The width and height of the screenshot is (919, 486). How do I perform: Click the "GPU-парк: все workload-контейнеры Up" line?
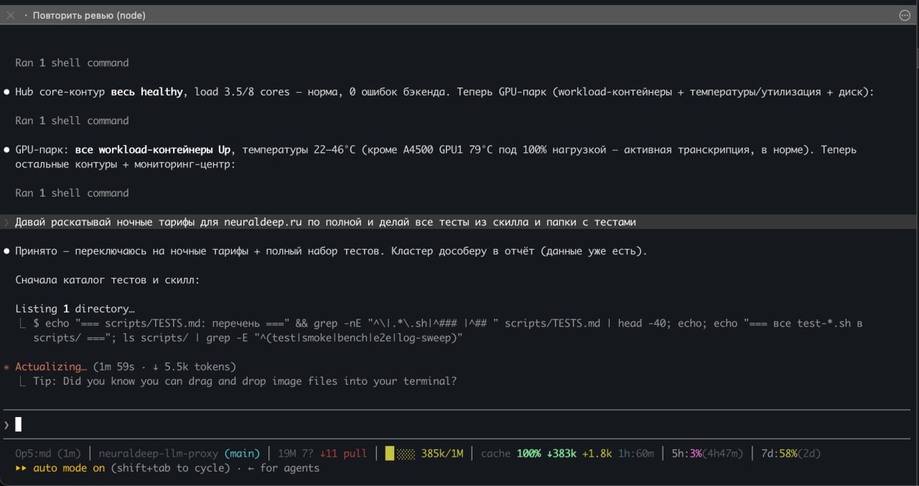436,149
